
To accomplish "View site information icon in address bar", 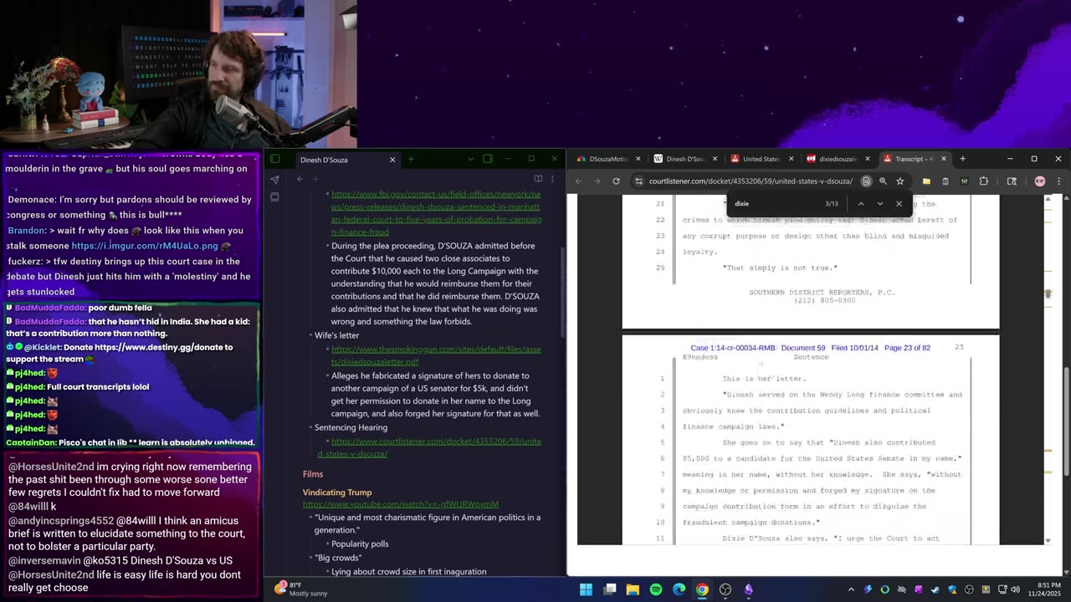I will tap(638, 181).
